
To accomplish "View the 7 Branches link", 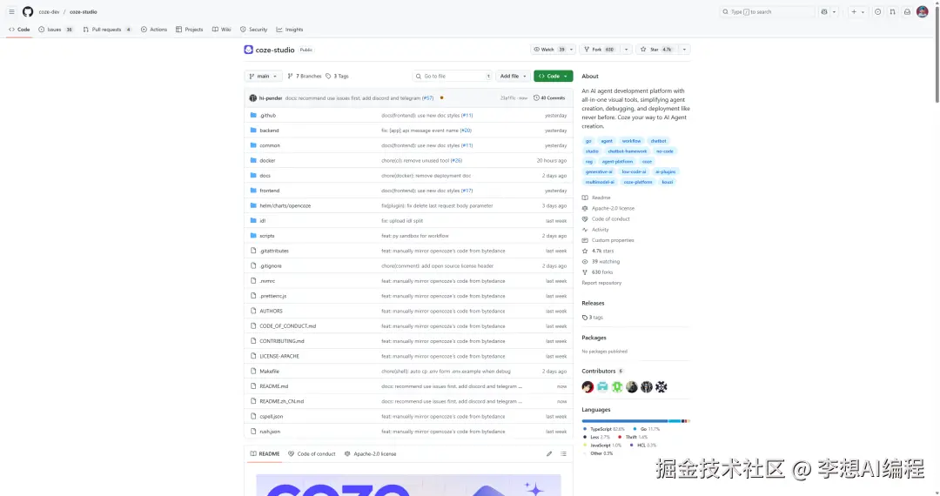I will (x=305, y=76).
